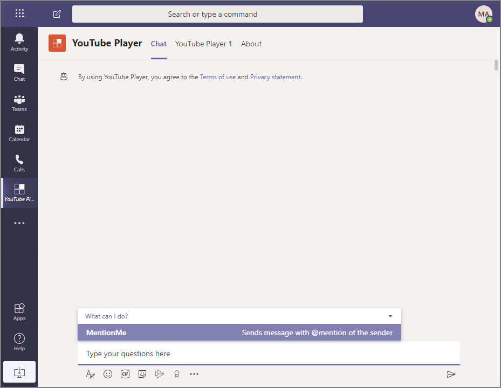Click the Search or type a command box

coord(217,14)
